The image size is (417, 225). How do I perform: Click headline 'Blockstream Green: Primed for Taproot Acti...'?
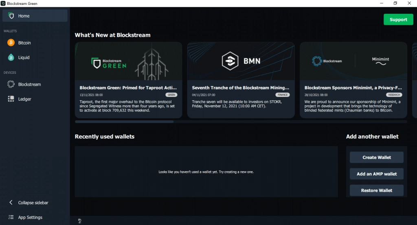[x=128, y=88]
